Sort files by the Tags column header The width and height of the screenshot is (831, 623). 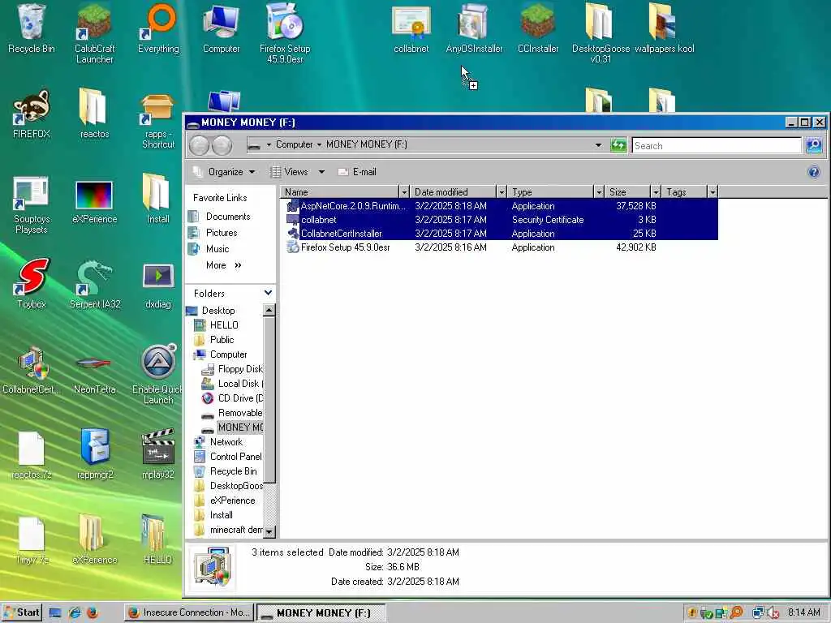point(684,191)
